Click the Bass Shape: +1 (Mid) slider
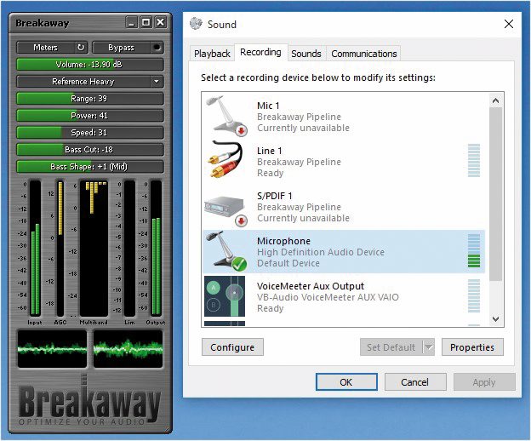The height and width of the screenshot is (441, 531). [90, 167]
